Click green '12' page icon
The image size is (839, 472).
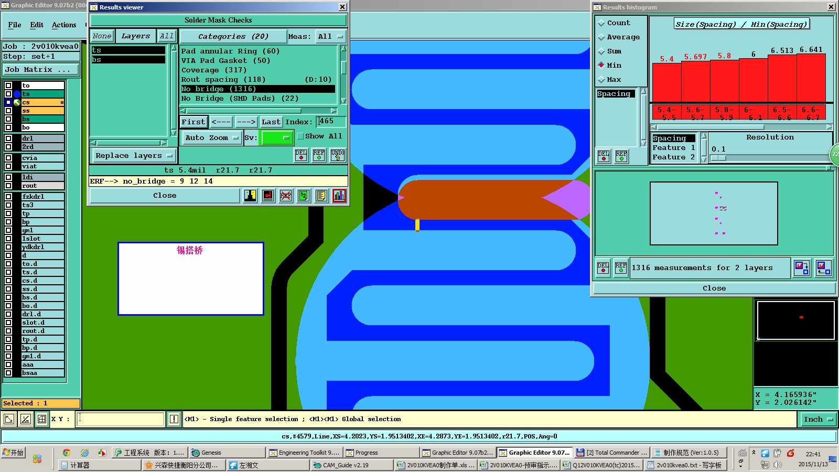pos(304,196)
